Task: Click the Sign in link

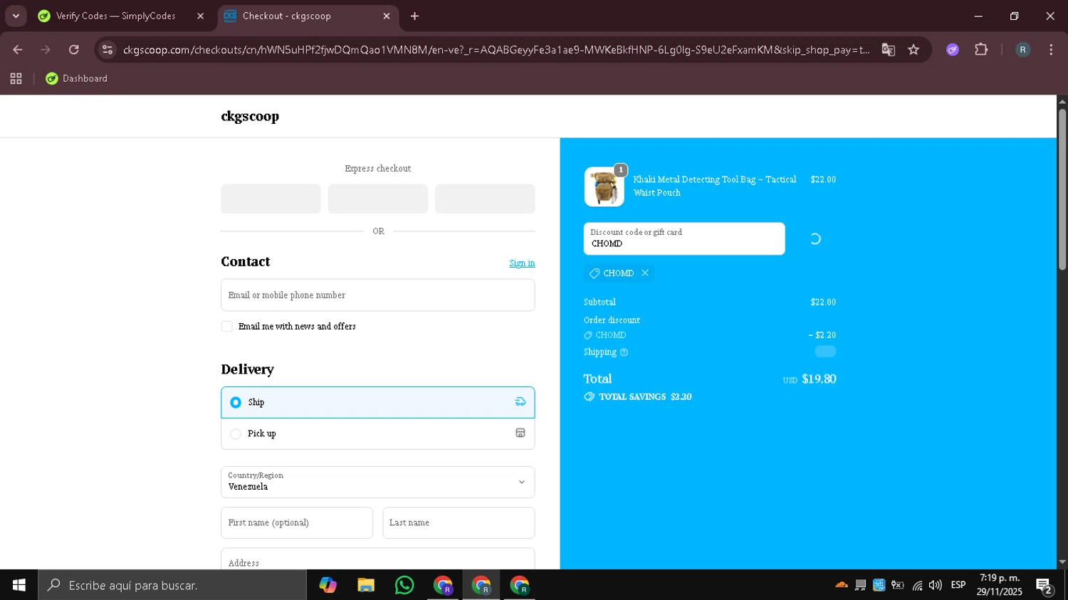Action: 522,263
